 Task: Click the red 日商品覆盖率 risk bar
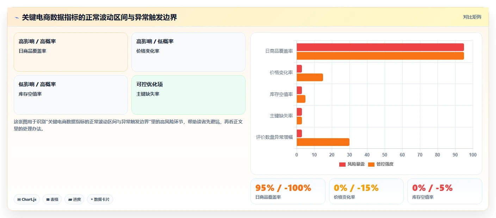380,47
